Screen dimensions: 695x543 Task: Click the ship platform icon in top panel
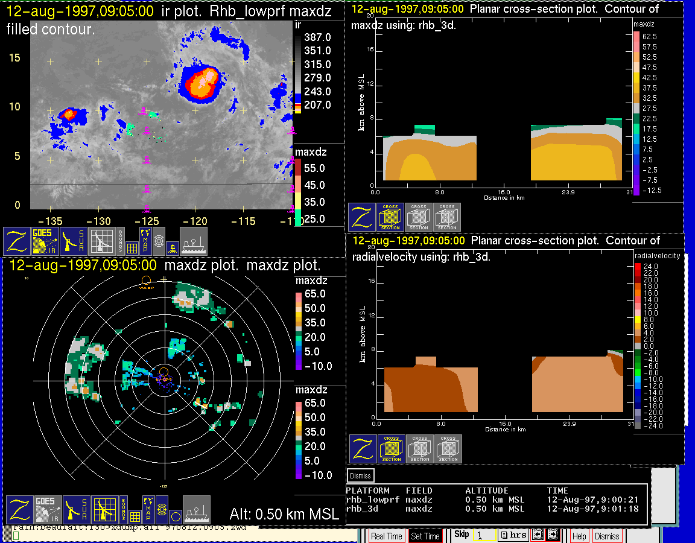pyautogui.click(x=194, y=241)
